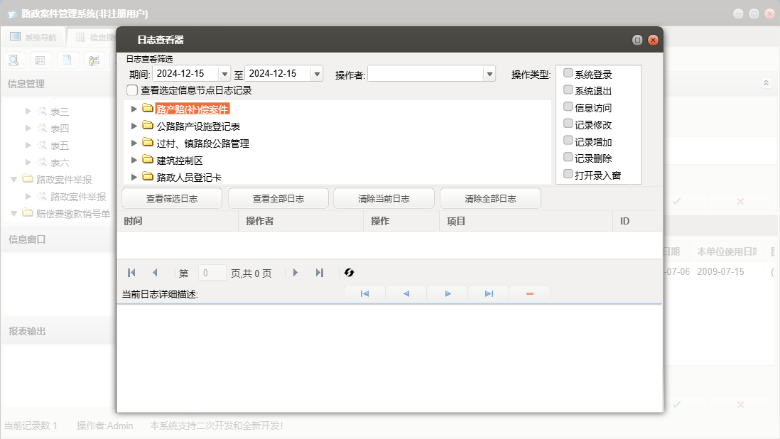Enable the 系统登录 operation type checkbox
Screen dimensions: 780x439
[568, 73]
